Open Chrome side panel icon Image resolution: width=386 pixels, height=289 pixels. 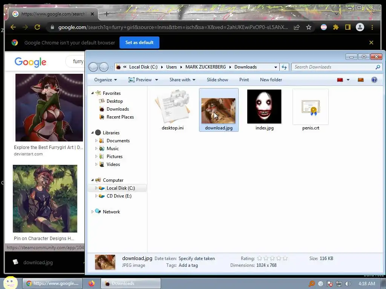[x=348, y=27]
